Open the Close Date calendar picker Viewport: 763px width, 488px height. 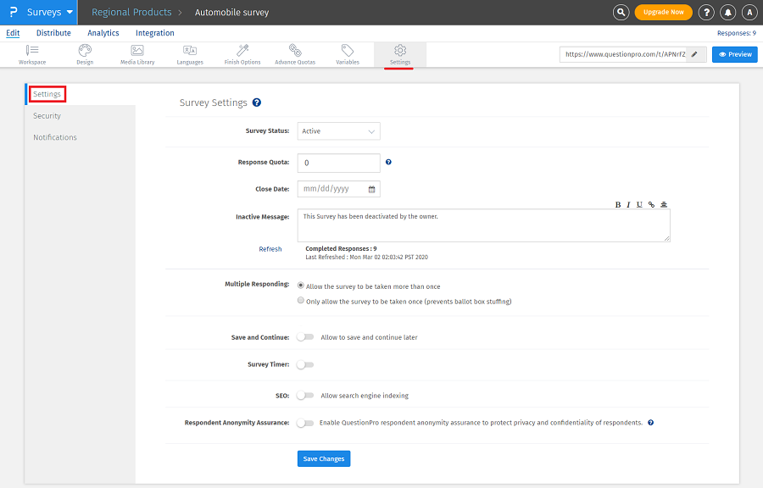pos(370,189)
